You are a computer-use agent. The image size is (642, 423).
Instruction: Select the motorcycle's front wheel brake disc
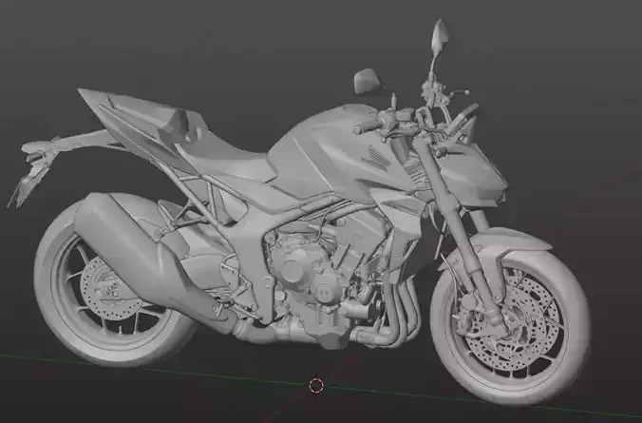[x=512, y=323]
